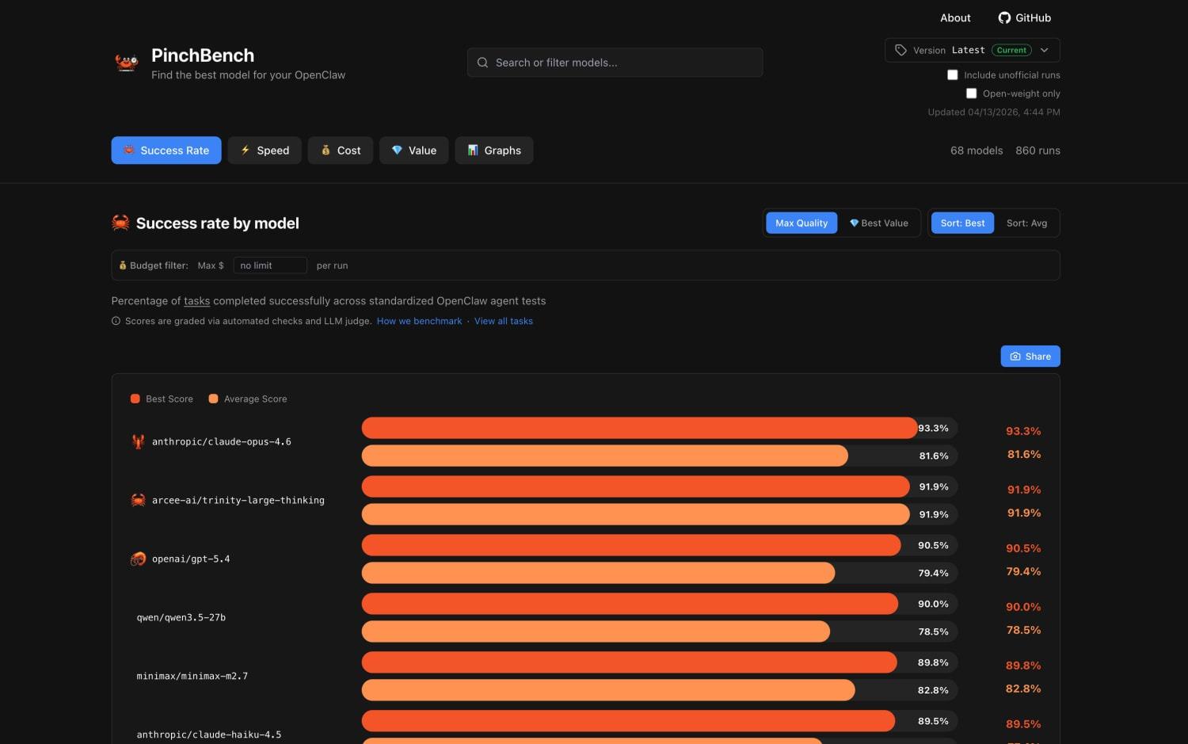The image size is (1188, 744).
Task: Focus the Budget filter max dollar field
Action: [x=269, y=265]
